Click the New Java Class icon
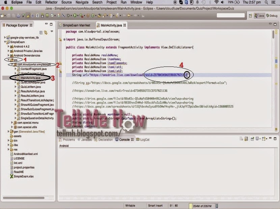The width and height of the screenshot is (280, 209). [x=92, y=16]
